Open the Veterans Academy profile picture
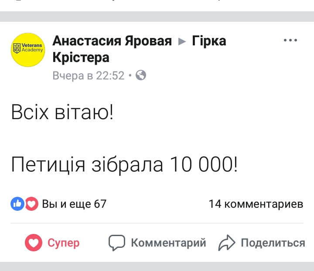Screen dimensions: 314x271 [28, 49]
